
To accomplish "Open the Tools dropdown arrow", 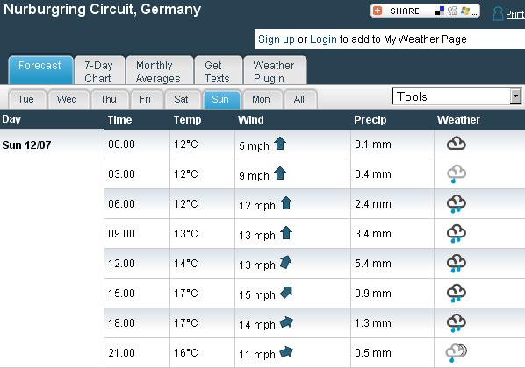I will coord(515,96).
